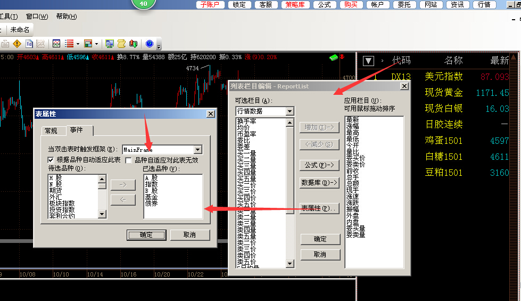Open the 窗口(W) menu
This screenshot has width=521, height=301.
[x=37, y=17]
